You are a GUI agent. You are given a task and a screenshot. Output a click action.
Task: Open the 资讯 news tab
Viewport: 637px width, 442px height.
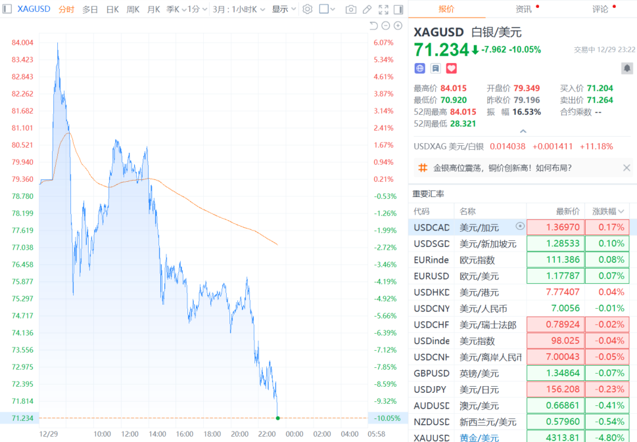[524, 9]
